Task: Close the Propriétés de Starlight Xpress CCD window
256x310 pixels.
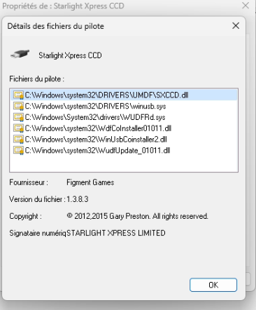Action: click(246, 6)
